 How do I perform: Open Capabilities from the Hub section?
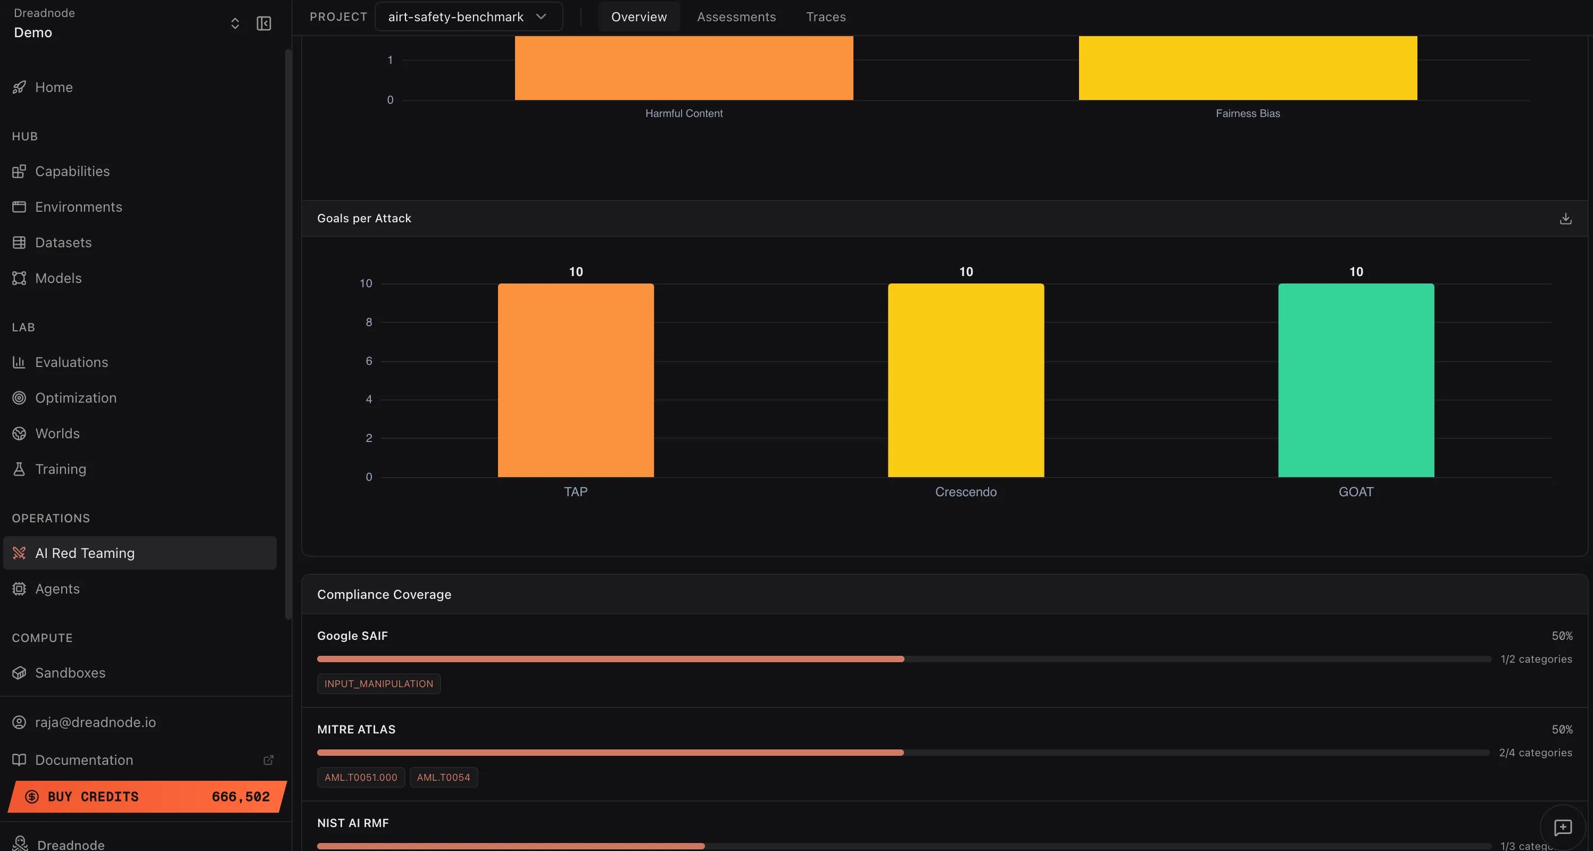72,171
